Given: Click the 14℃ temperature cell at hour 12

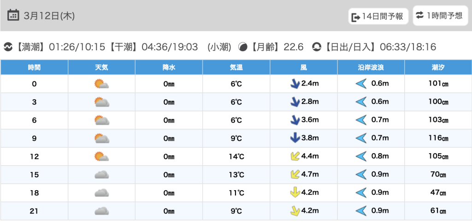Looking at the screenshot, I should pos(236,156).
